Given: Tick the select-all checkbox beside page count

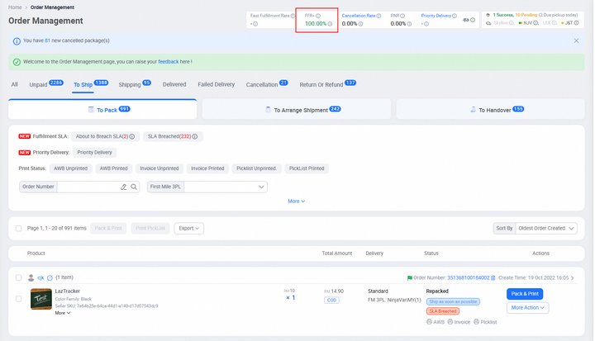Looking at the screenshot, I should 19,228.
